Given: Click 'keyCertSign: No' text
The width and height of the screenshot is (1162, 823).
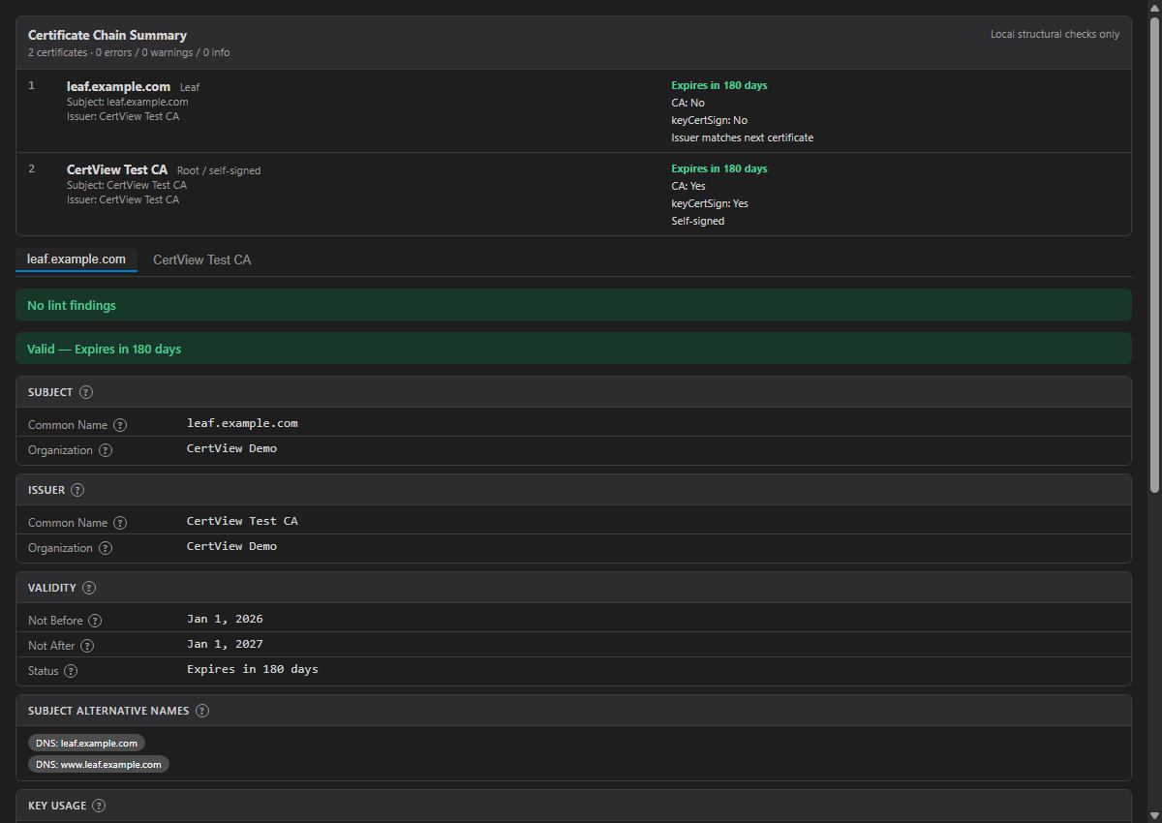Looking at the screenshot, I should [x=710, y=120].
